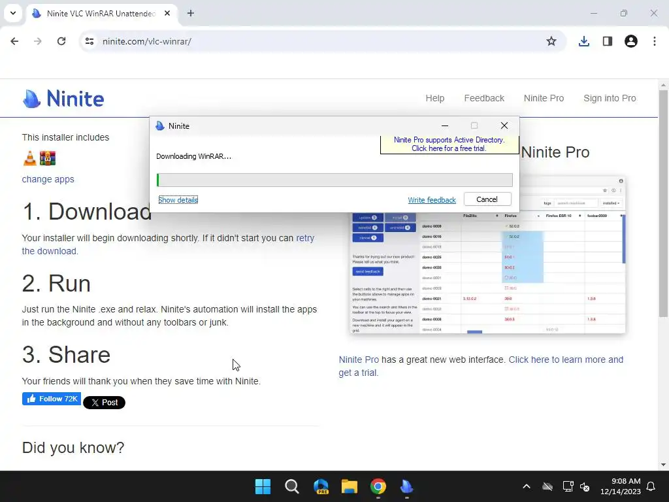669x502 pixels.
Task: Minimize the Ninite installer dialog
Action: tap(444, 125)
